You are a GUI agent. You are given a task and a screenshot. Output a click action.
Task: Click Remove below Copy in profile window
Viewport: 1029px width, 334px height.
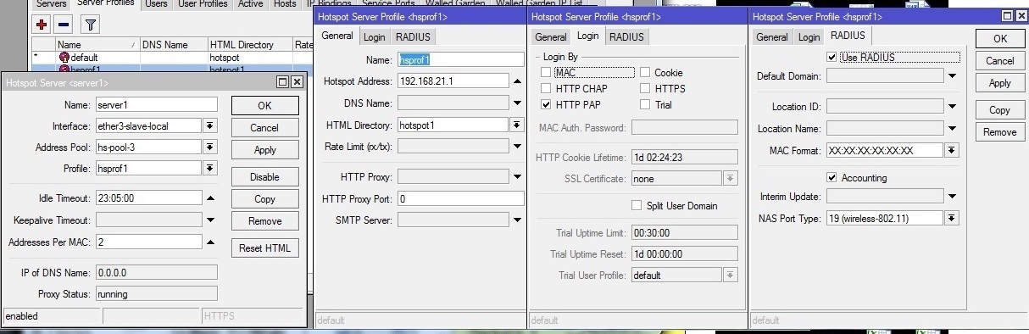click(x=1000, y=132)
